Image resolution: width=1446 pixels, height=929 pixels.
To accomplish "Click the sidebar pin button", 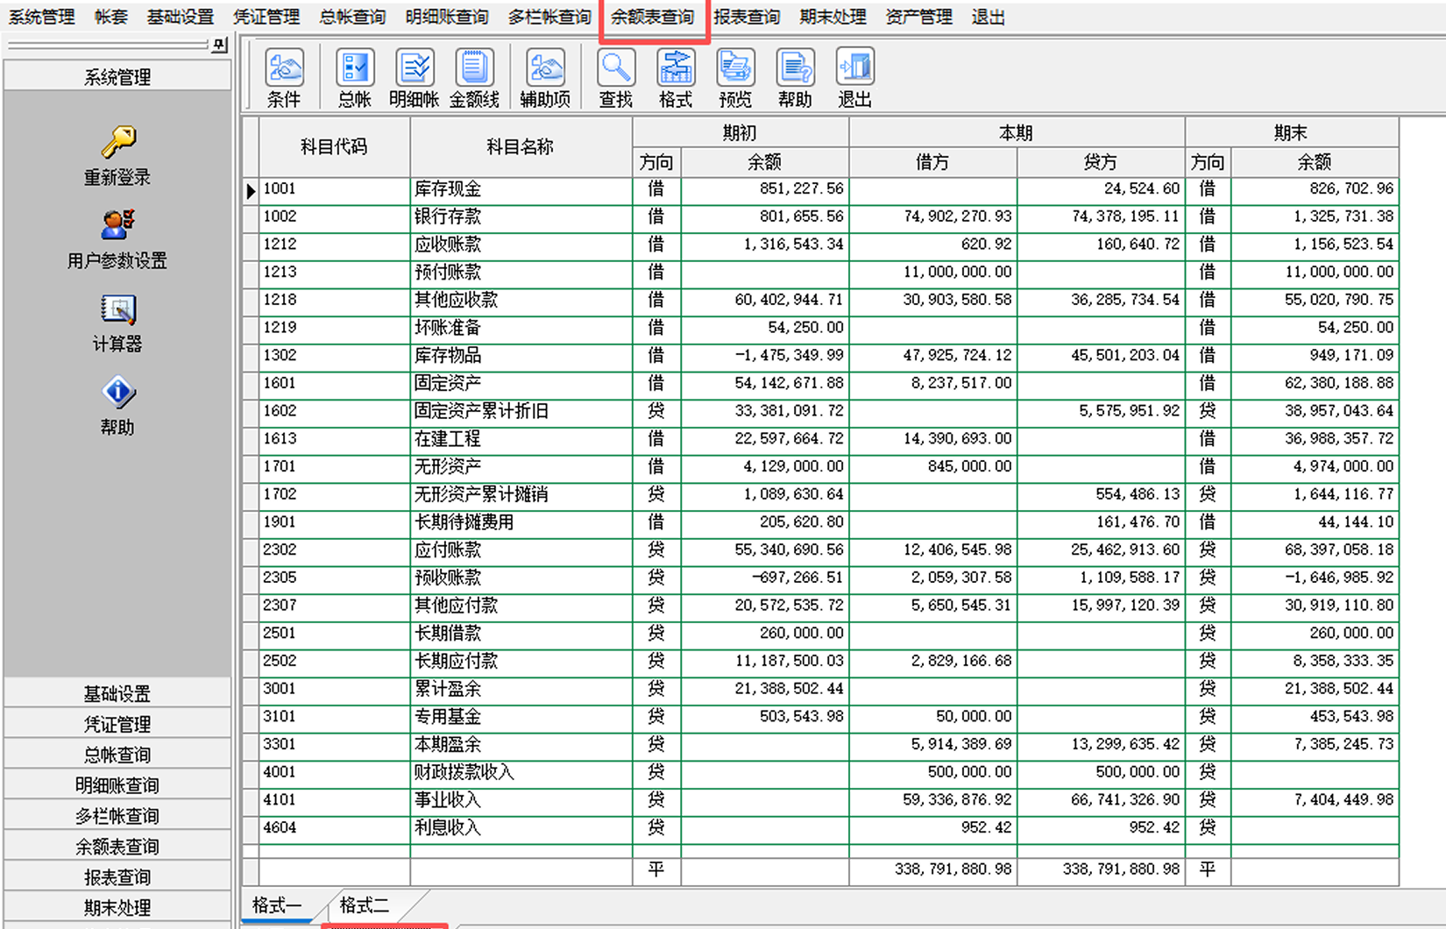I will (220, 44).
